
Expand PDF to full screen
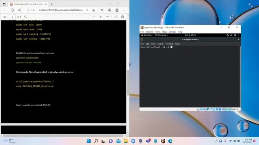click(x=116, y=17)
